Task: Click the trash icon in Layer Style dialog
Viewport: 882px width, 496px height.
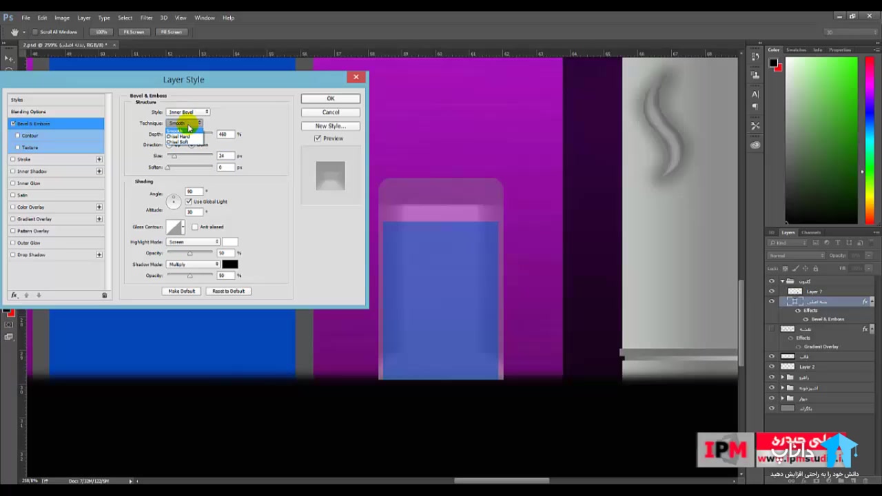Action: pos(105,296)
